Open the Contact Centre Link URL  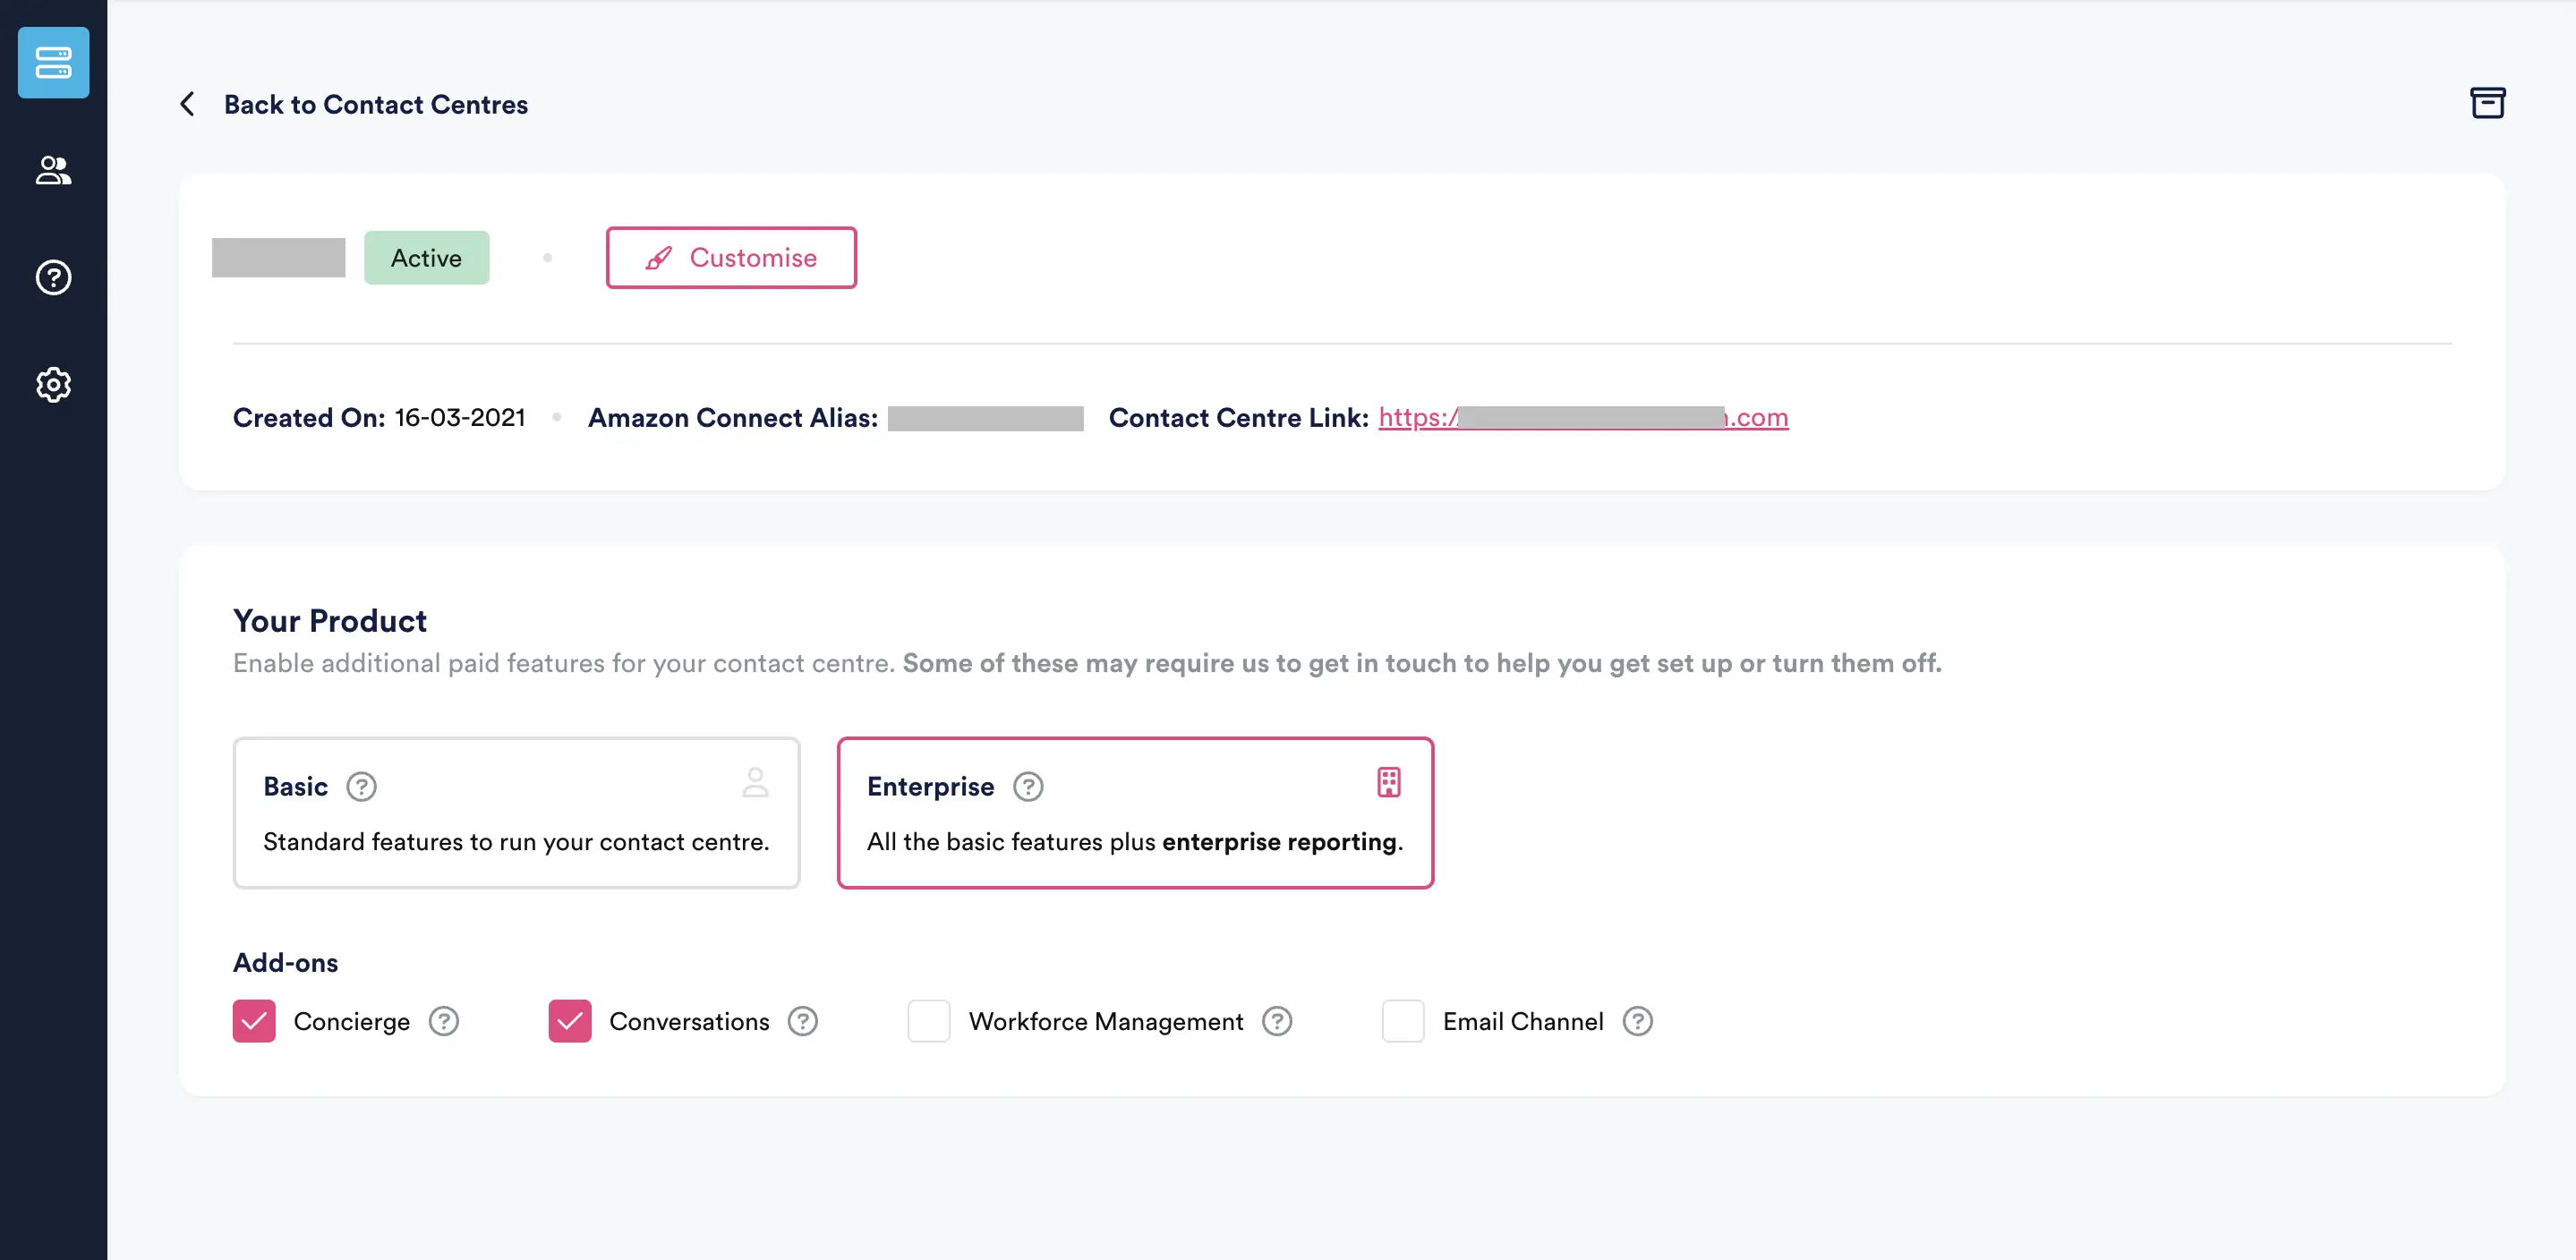coord(1582,417)
